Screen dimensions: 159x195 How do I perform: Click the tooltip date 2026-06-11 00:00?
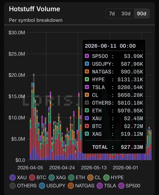click(x=110, y=46)
